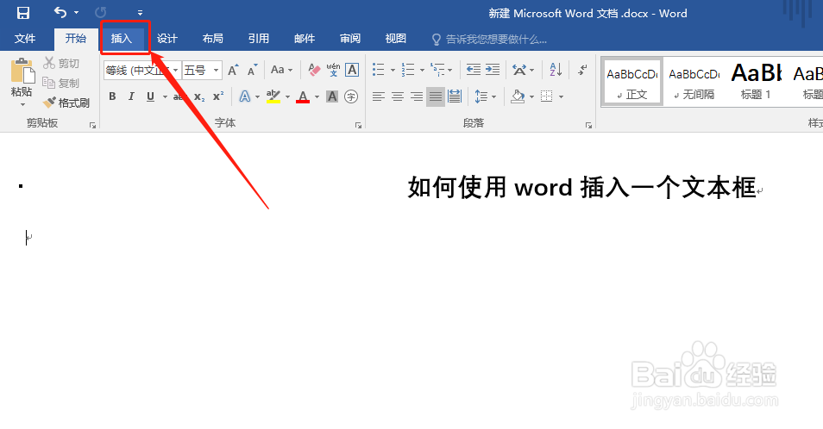
Task: Open the 剪贴板 dialog launcher
Action: [92, 125]
